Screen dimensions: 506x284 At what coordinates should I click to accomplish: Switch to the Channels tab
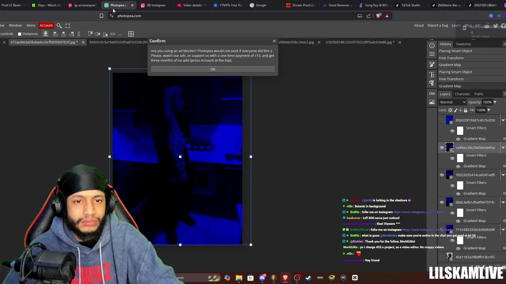462,94
